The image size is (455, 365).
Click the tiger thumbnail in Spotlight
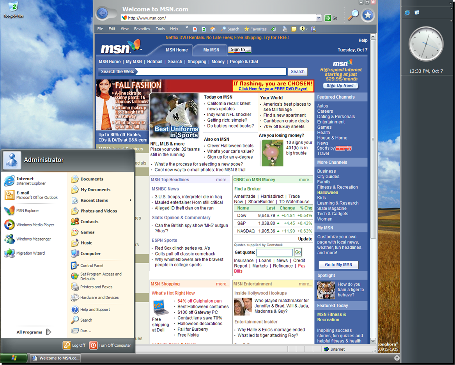[326, 291]
